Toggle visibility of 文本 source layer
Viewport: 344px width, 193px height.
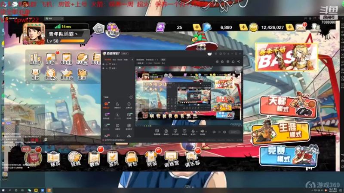[104, 64]
